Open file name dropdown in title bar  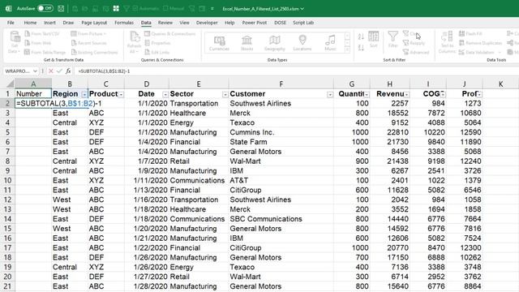tap(302, 9)
